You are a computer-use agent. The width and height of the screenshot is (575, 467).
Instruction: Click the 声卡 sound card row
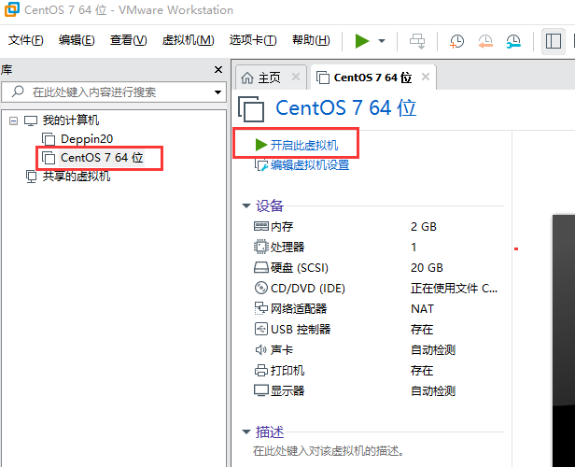(x=378, y=350)
